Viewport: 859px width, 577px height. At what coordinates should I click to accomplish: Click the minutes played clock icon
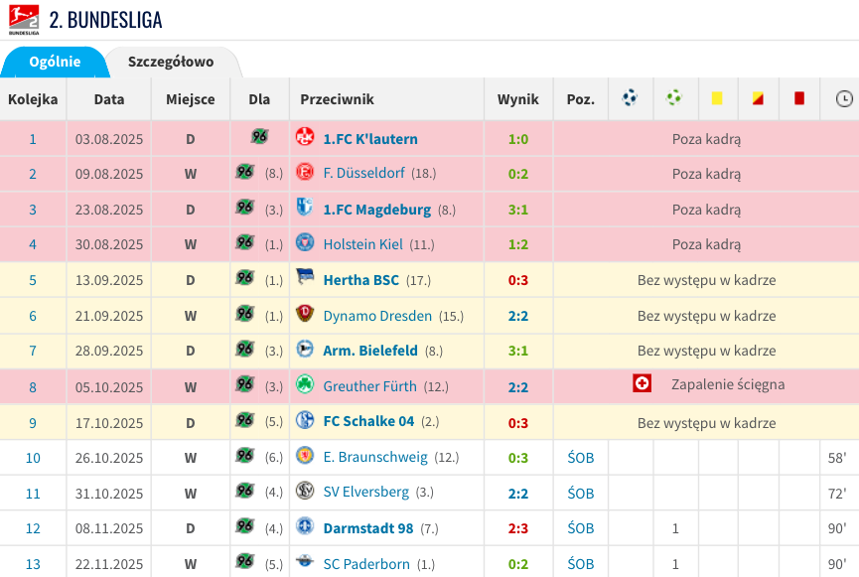[x=844, y=98]
